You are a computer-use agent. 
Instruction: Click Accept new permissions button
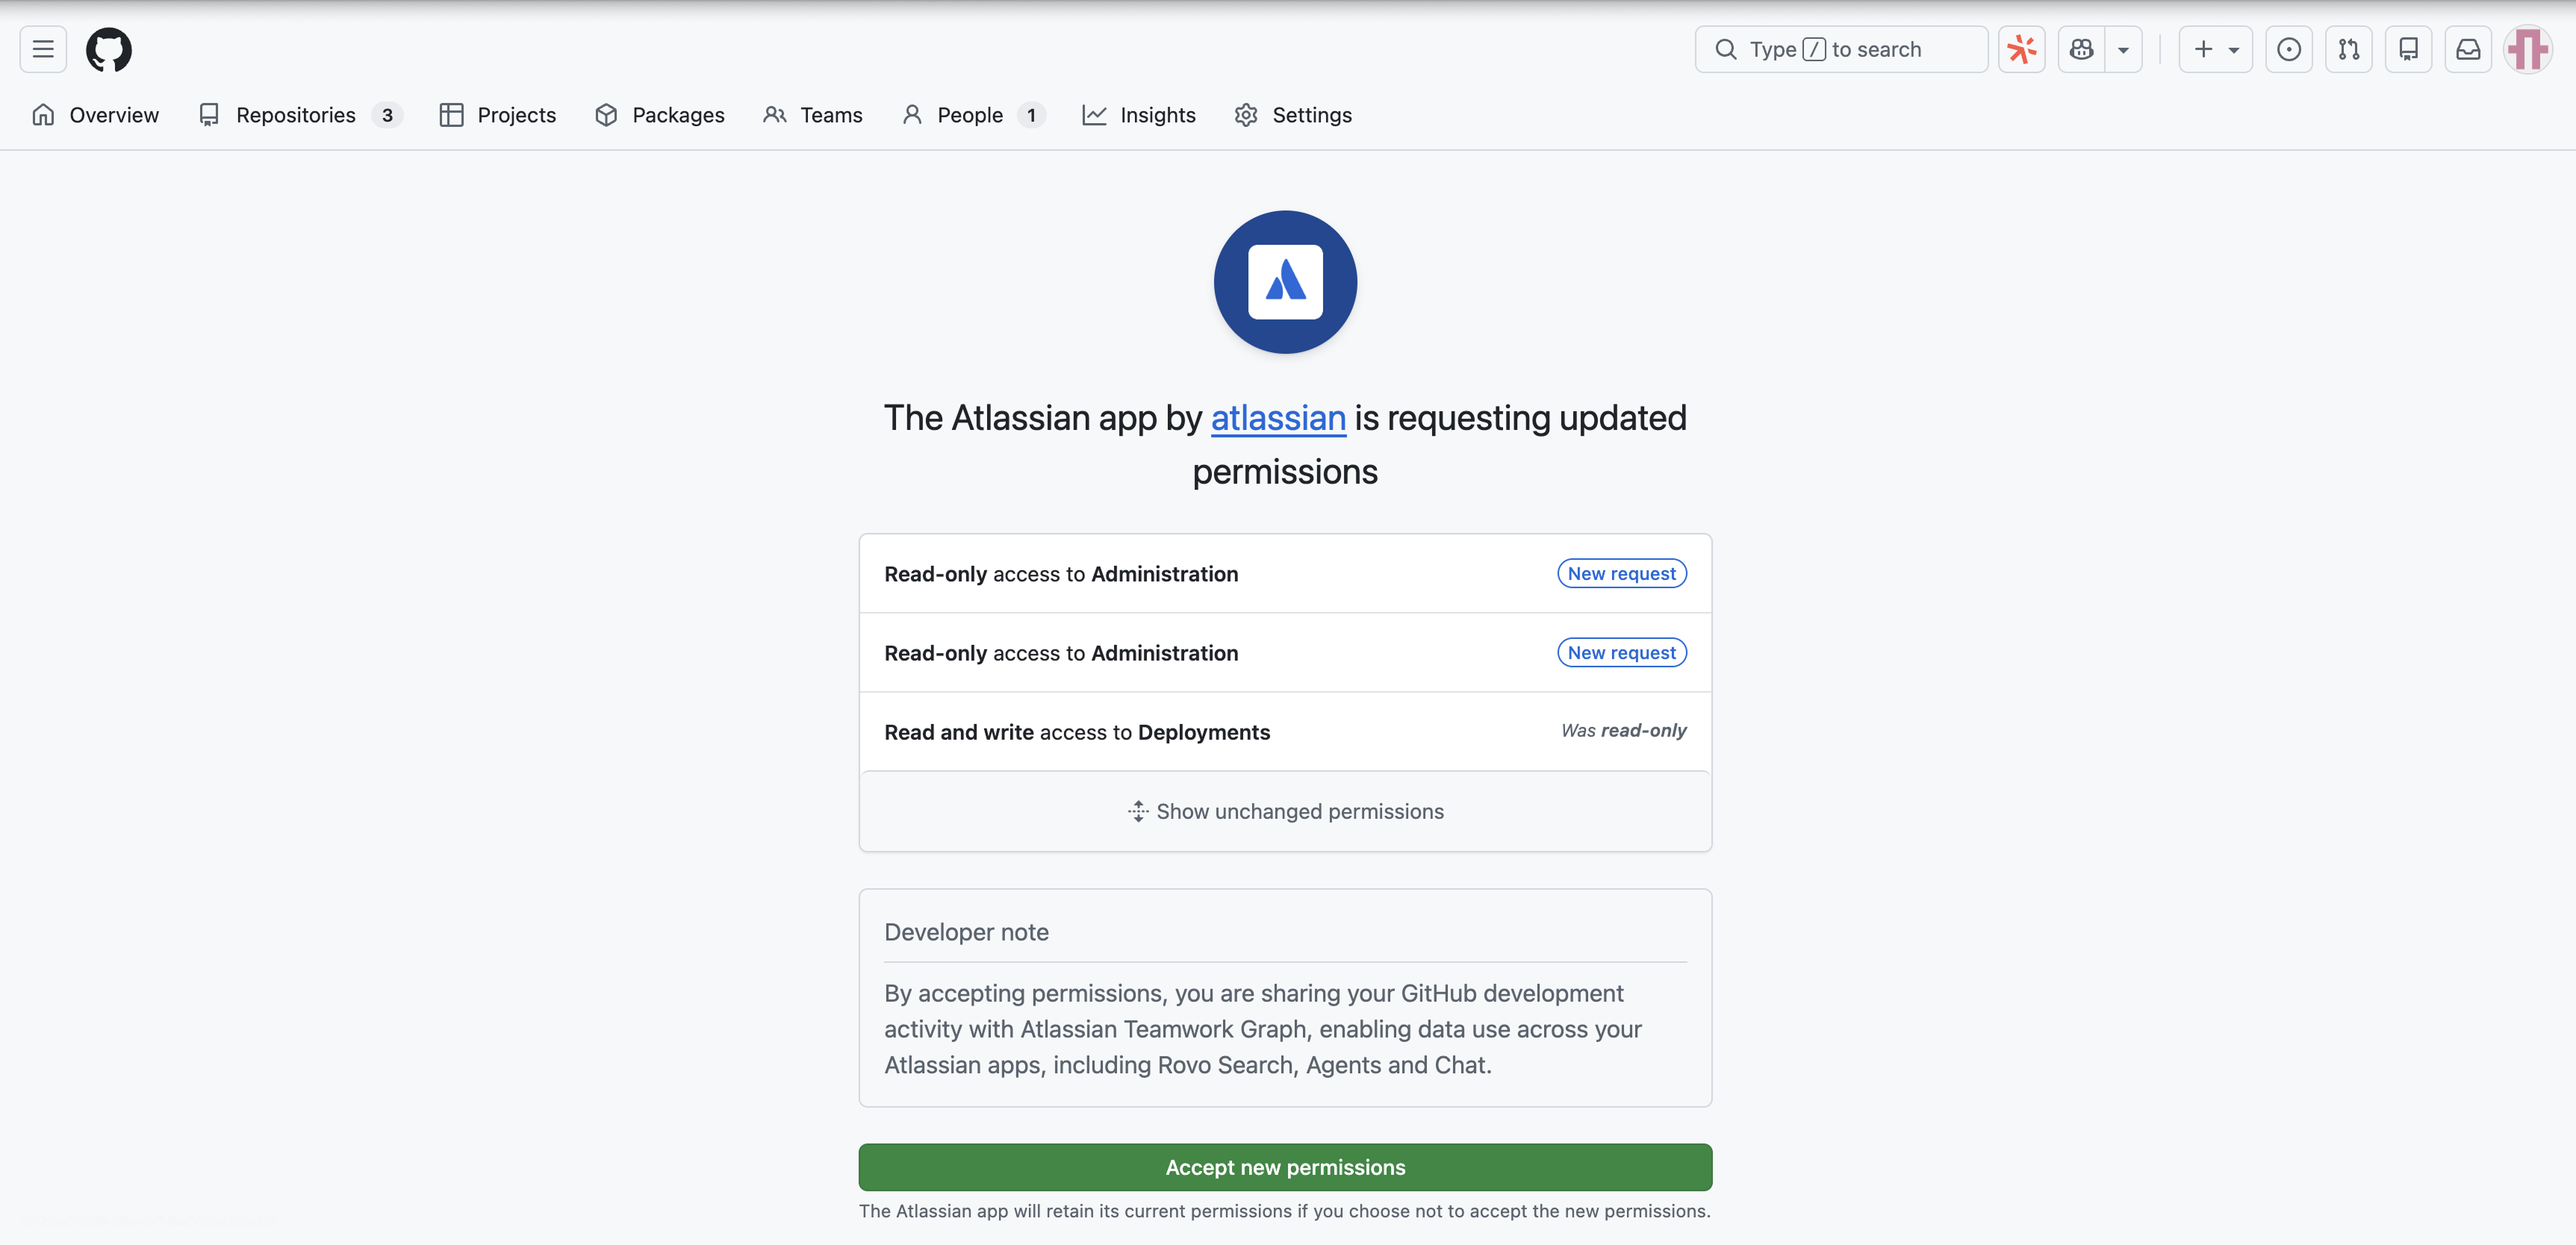1285,1167
